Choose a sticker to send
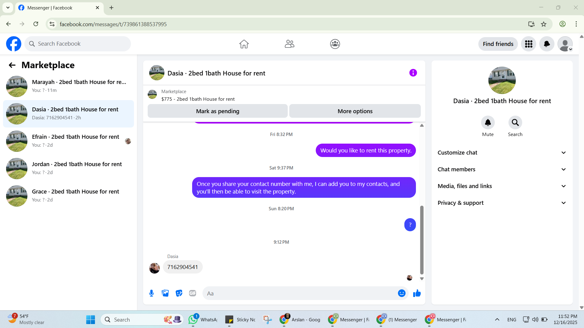This screenshot has width=584, height=328. tap(179, 293)
